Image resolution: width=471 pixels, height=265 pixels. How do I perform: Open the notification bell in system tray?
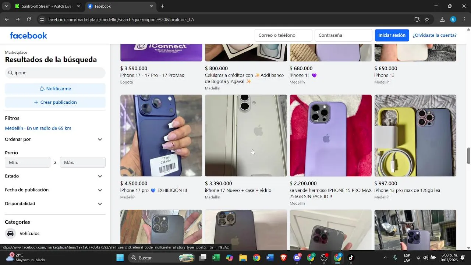[x=463, y=258]
